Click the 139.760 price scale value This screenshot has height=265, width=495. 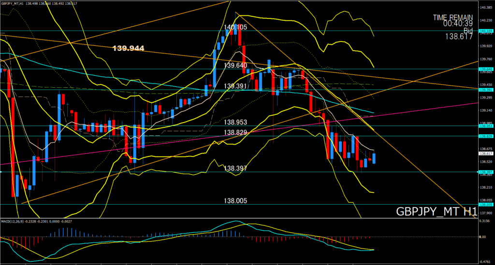[486, 59]
